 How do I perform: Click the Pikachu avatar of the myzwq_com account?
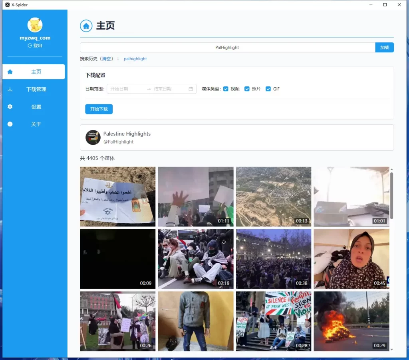[x=35, y=25]
